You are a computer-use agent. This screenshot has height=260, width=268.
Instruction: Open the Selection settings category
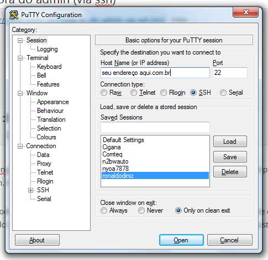49,128
